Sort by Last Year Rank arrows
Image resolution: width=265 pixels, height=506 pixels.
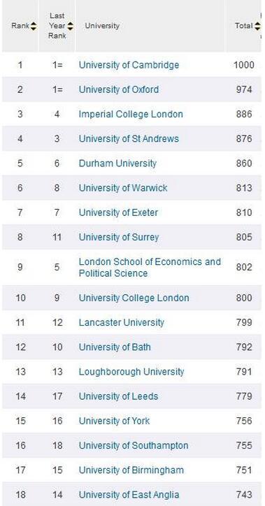(x=70, y=26)
